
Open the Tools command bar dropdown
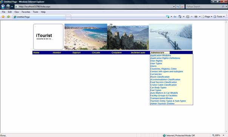coord(219,17)
